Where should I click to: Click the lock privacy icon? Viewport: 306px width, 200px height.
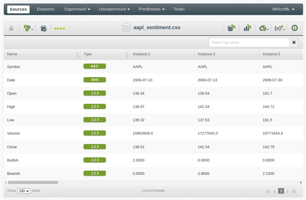pyautogui.click(x=11, y=28)
